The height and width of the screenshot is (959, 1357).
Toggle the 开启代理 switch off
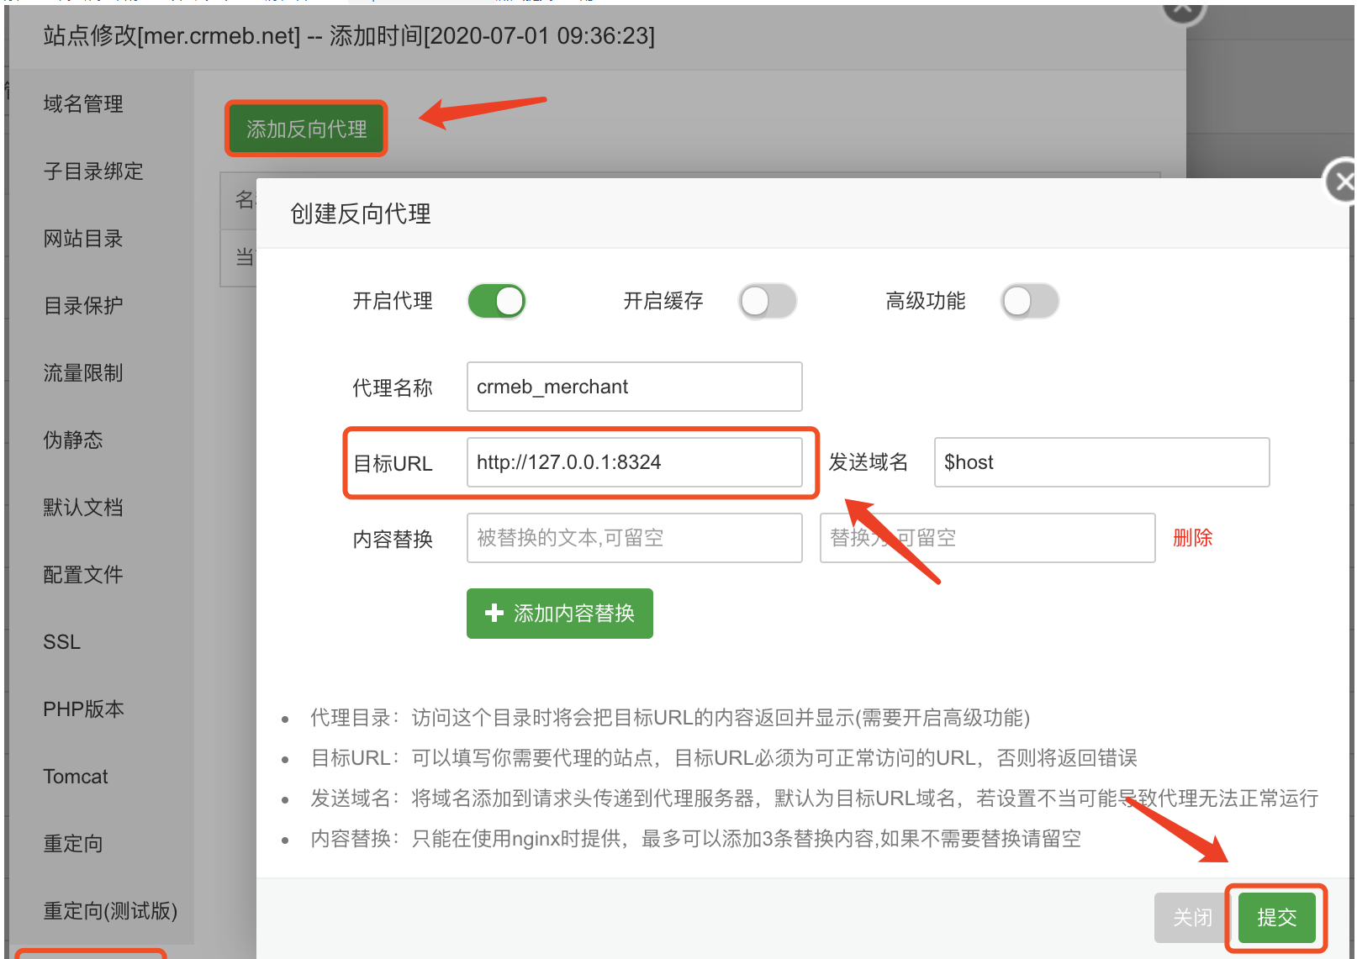496,301
